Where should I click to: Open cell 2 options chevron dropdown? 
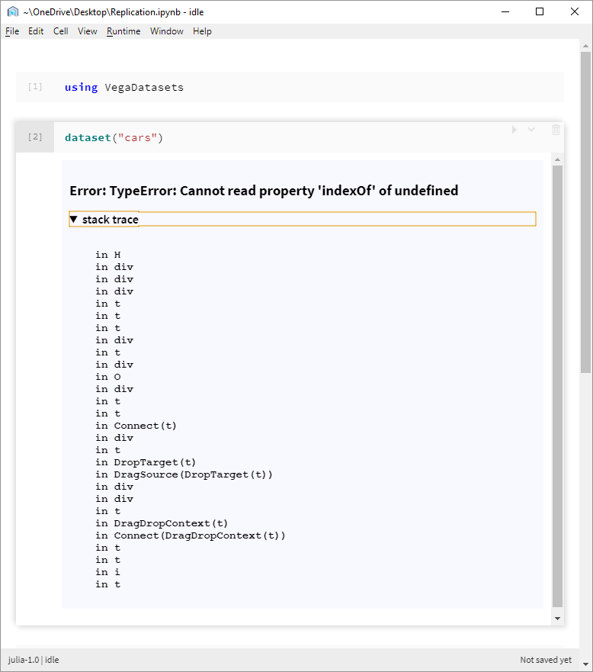[531, 130]
